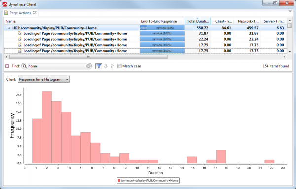Image resolution: width=296 pixels, height=189 pixels.
Task: Select the Loading of Page row with 31.87
Action: (x=146, y=33)
